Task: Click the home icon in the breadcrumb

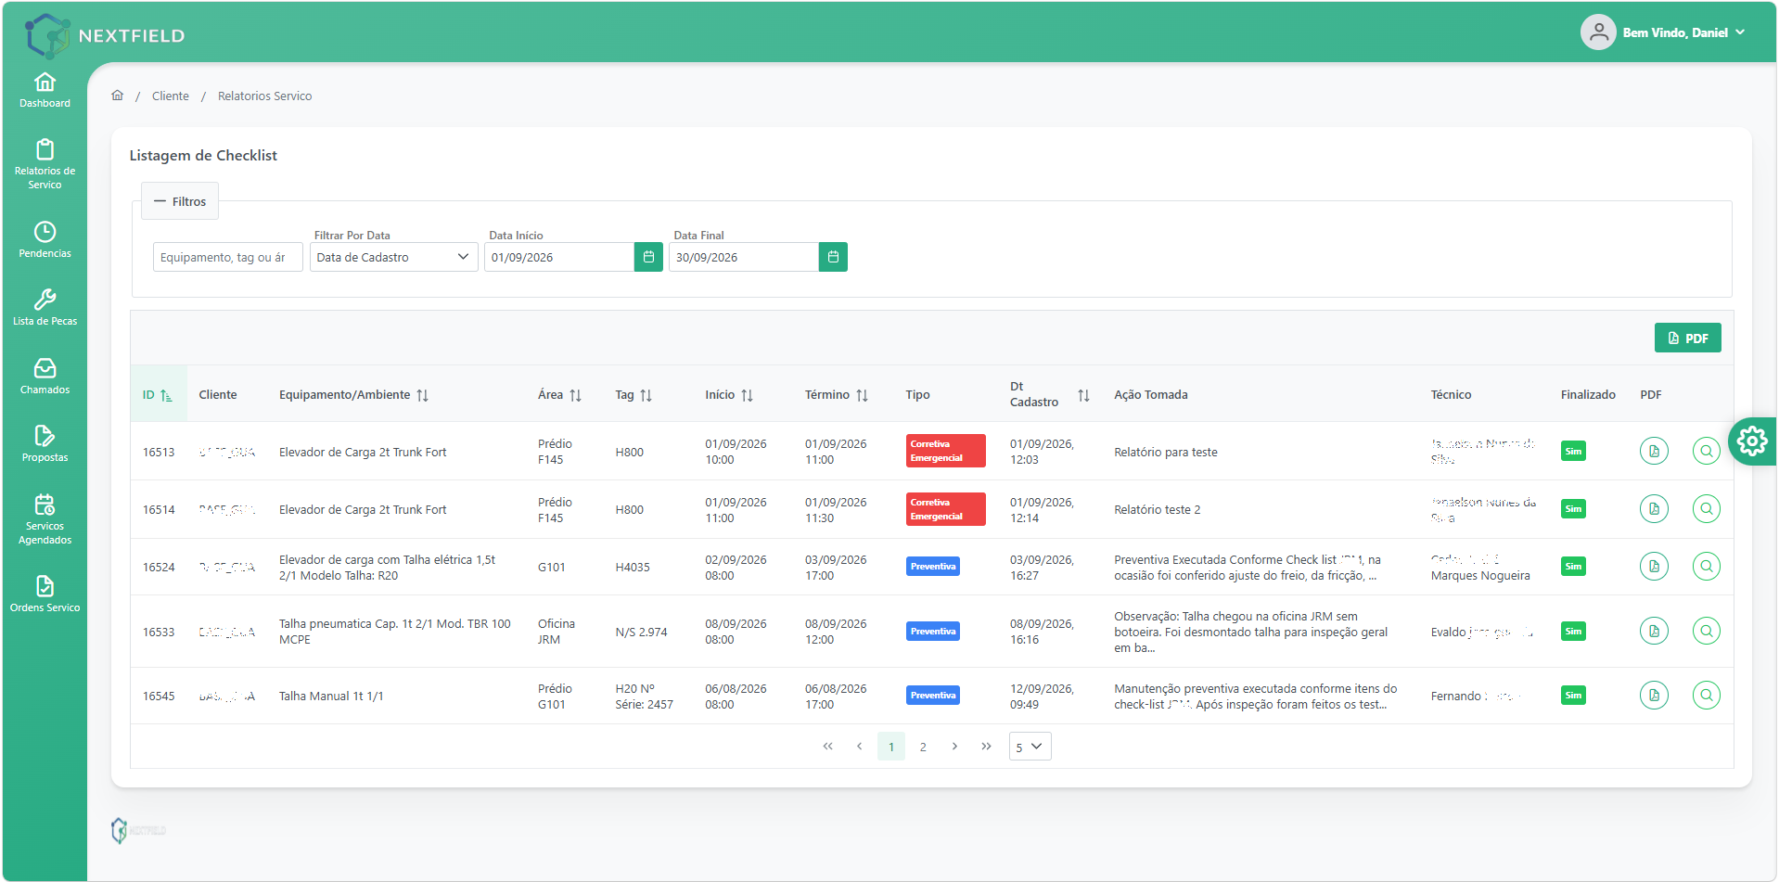Action: (x=118, y=96)
